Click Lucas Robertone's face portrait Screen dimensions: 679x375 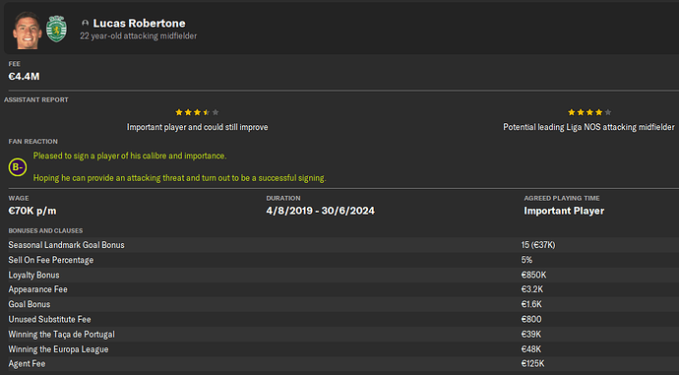27,30
